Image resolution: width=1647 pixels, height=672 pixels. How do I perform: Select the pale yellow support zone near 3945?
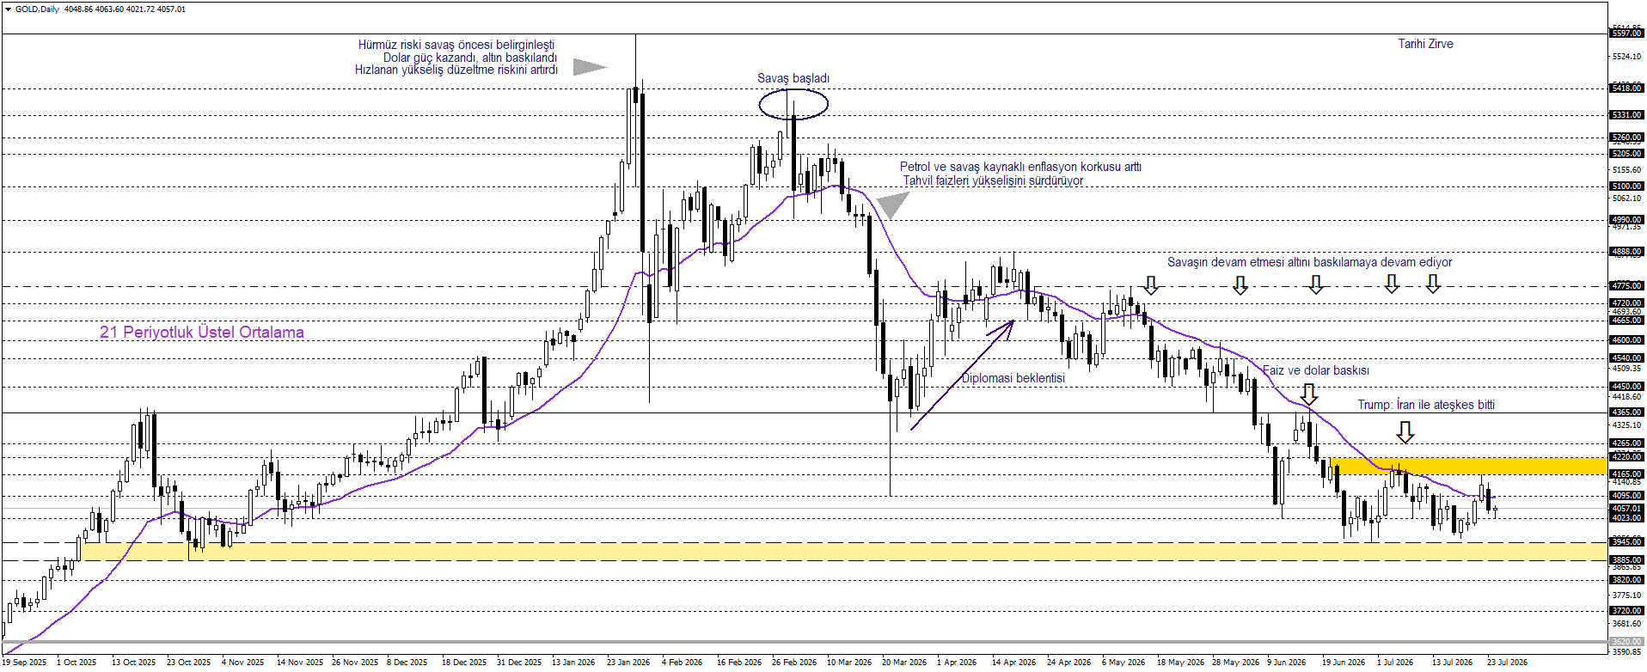(842, 552)
